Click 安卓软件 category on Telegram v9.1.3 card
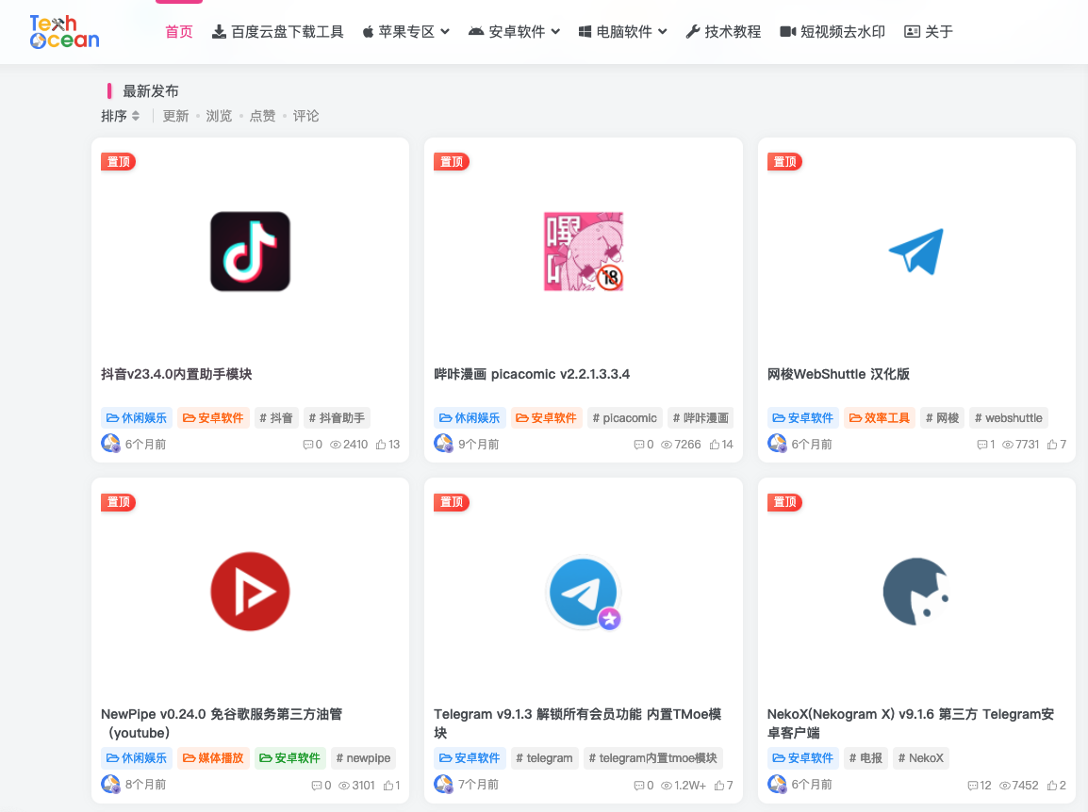The height and width of the screenshot is (812, 1088). coord(470,758)
